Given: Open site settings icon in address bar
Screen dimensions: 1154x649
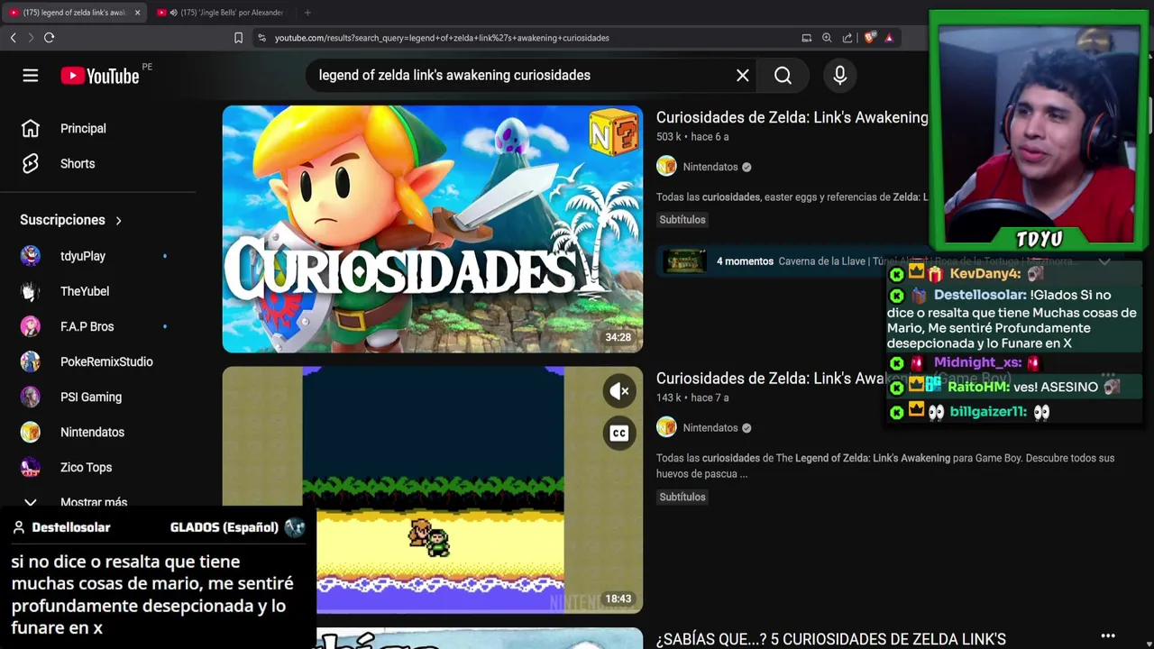Looking at the screenshot, I should pyautogui.click(x=261, y=38).
